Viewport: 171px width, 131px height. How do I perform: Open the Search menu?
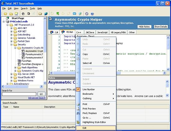click(24, 8)
